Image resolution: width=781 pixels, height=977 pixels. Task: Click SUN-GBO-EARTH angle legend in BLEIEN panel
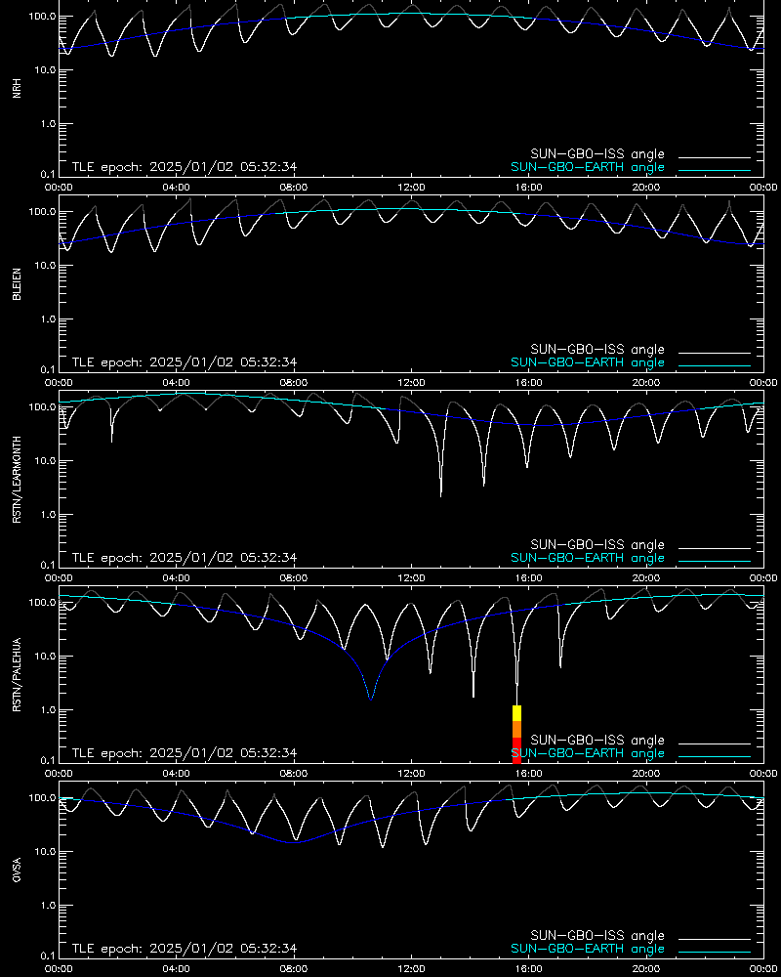click(x=588, y=362)
